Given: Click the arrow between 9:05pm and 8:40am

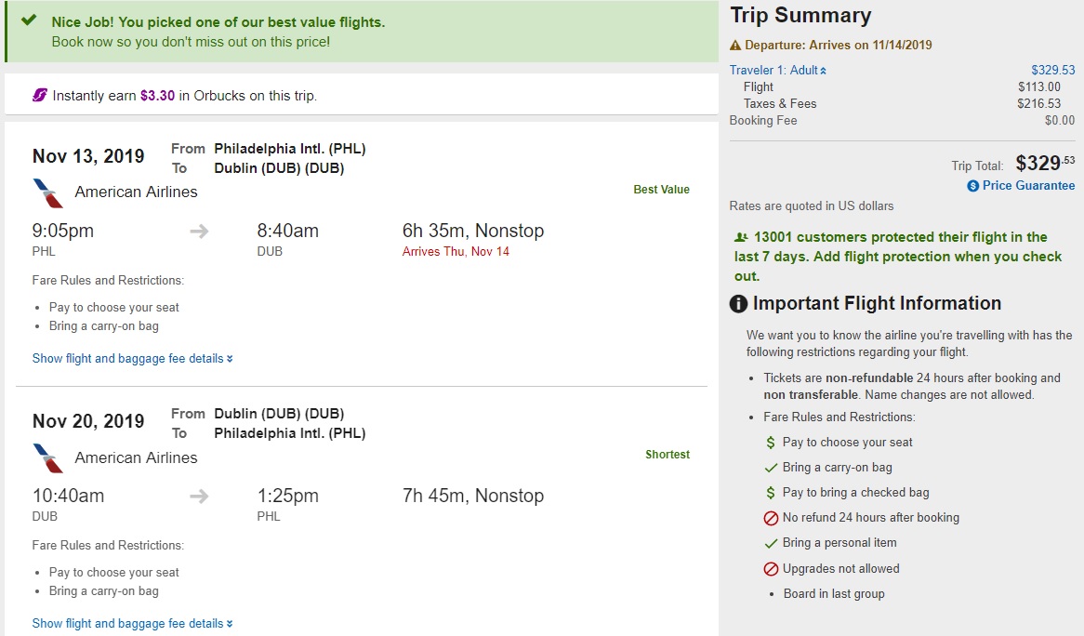Looking at the screenshot, I should (199, 232).
